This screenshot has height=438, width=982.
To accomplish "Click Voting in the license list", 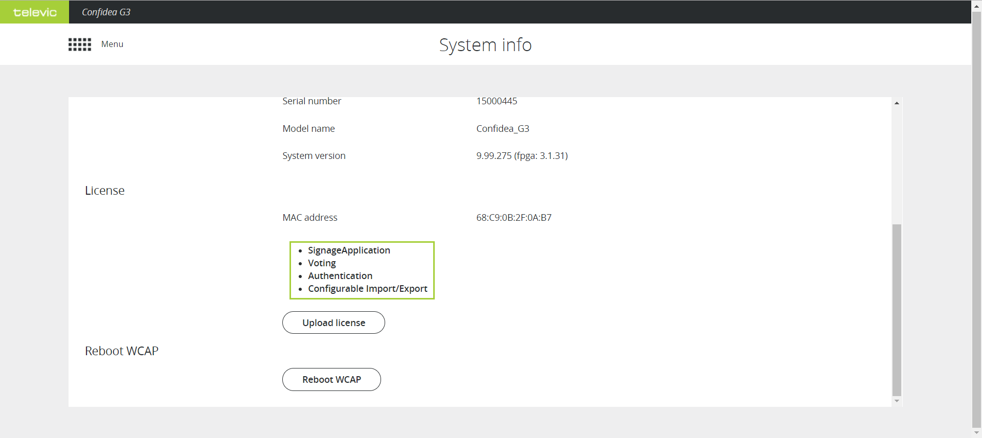I will coord(322,263).
